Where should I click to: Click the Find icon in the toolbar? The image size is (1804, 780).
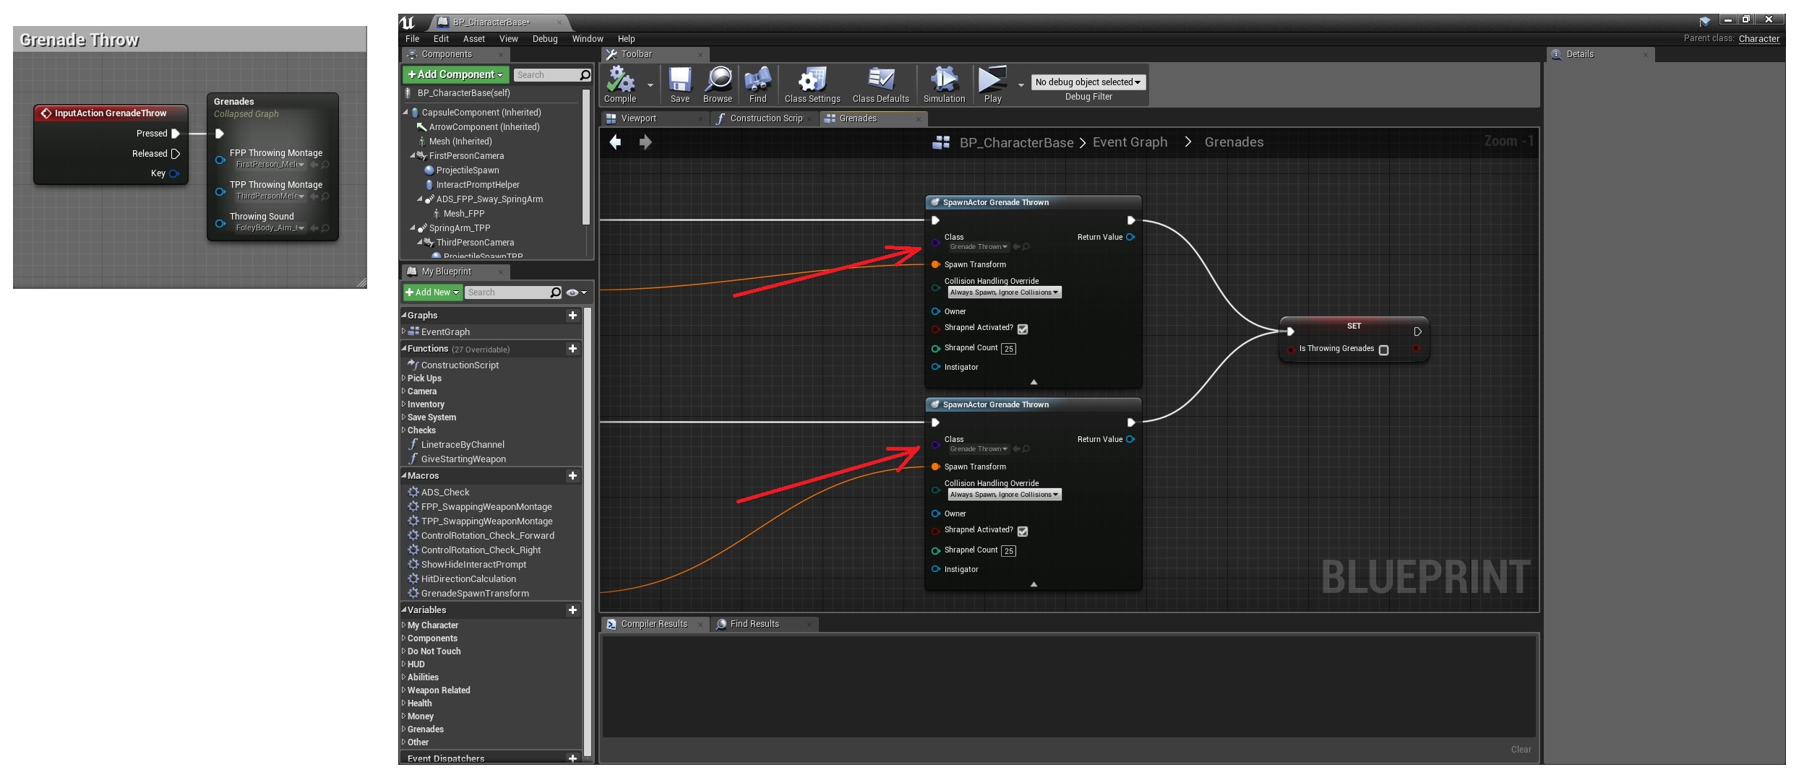click(757, 79)
